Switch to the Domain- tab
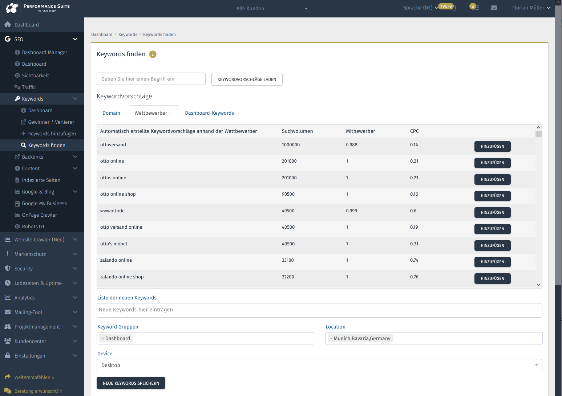The width and height of the screenshot is (562, 396). (x=112, y=113)
